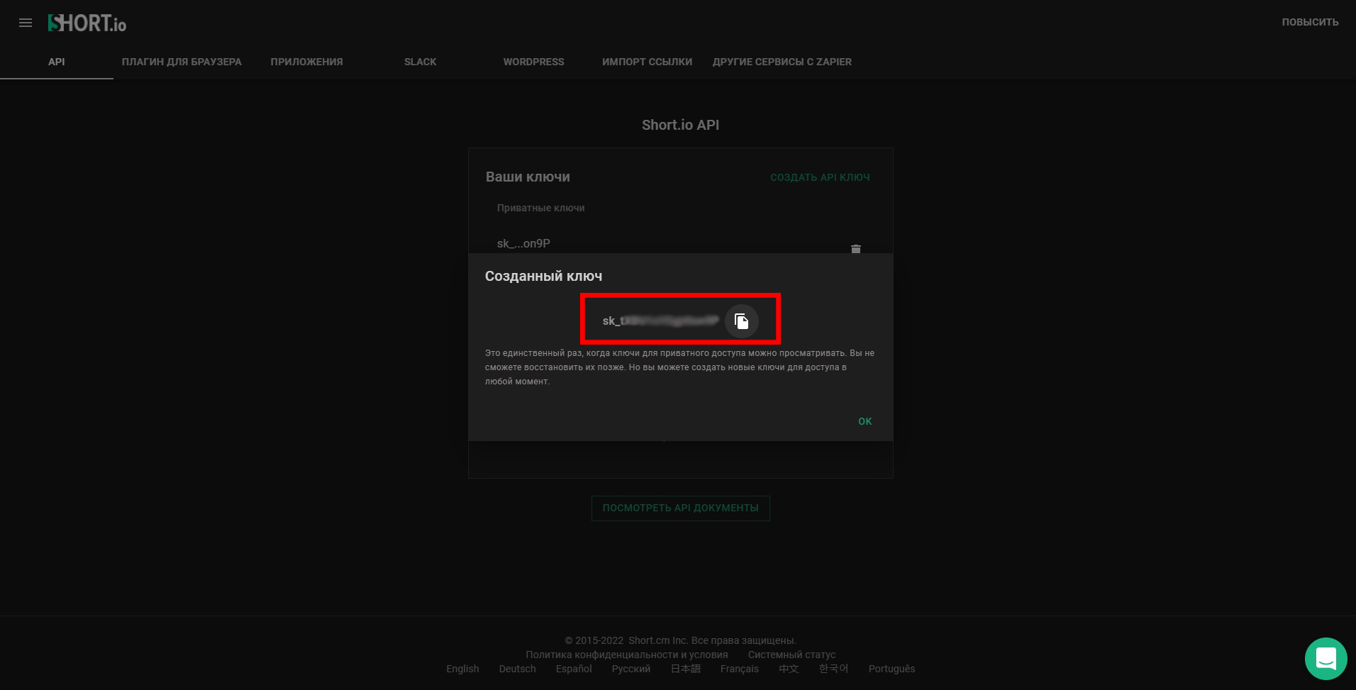This screenshot has width=1356, height=690.
Task: Confirm the dialog with OK
Action: [x=865, y=421]
